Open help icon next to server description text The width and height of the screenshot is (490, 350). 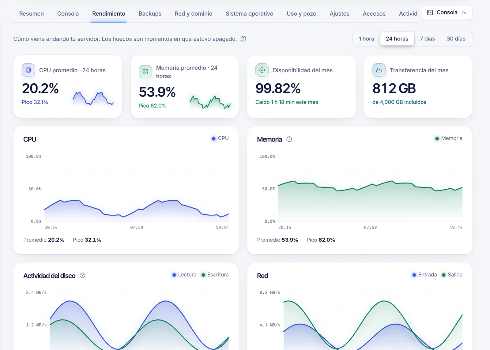tap(243, 39)
